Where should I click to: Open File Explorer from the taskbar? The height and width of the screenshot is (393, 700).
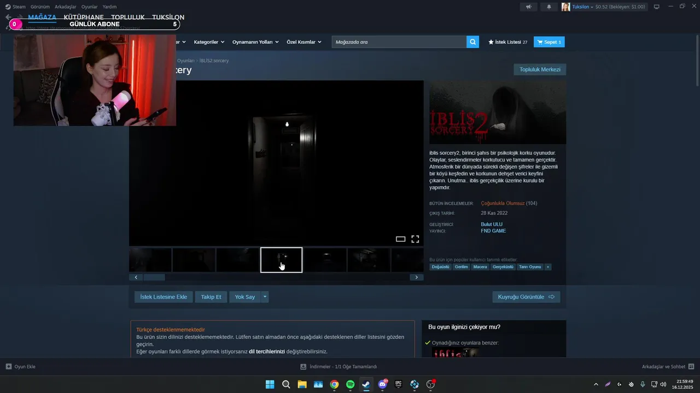pyautogui.click(x=302, y=384)
